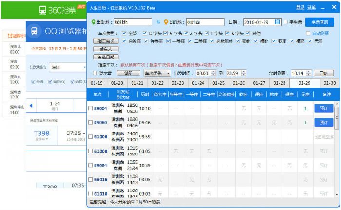
Task: Select the G1008 train row checkbox
Action: point(91,151)
